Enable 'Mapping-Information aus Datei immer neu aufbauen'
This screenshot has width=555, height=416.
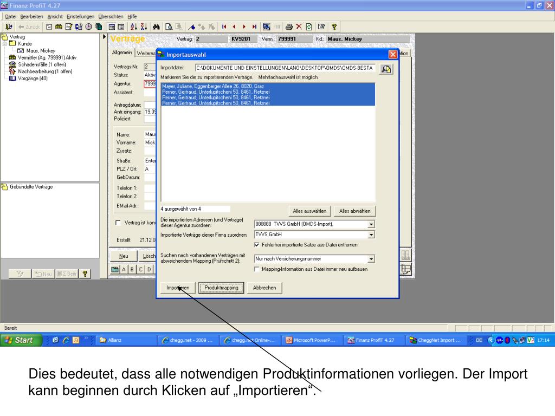(256, 269)
